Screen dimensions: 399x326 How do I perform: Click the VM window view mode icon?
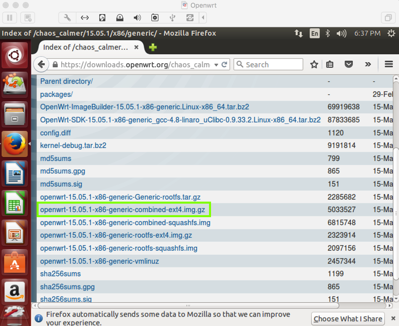[388, 18]
